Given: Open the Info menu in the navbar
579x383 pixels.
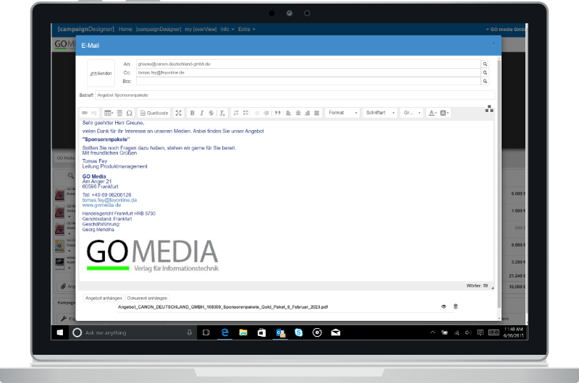Looking at the screenshot, I should (x=227, y=29).
